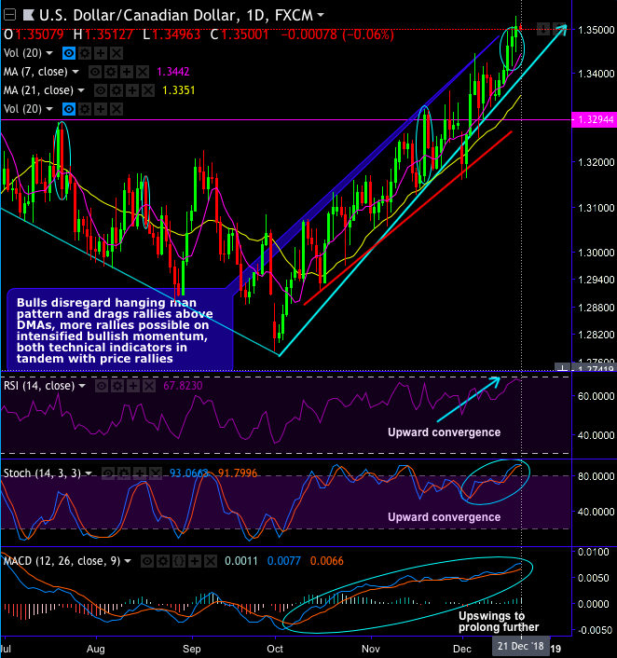Image resolution: width=617 pixels, height=658 pixels.
Task: Click 'Upward convergence' text in RSI pane
Action: pyautogui.click(x=444, y=432)
